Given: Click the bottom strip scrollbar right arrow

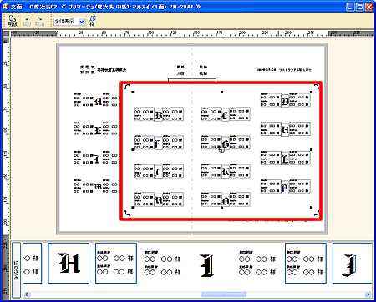Looking at the screenshot, I should (368, 294).
